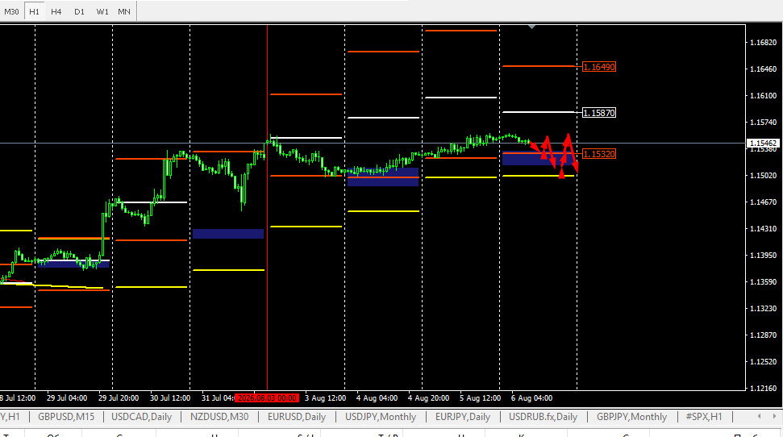This screenshot has width=783, height=437.
Task: Click the 30 Jul 12:00 time axis label
Action: (x=170, y=398)
